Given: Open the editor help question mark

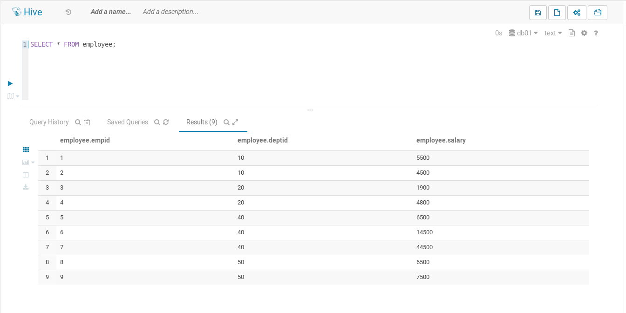Looking at the screenshot, I should (x=596, y=33).
